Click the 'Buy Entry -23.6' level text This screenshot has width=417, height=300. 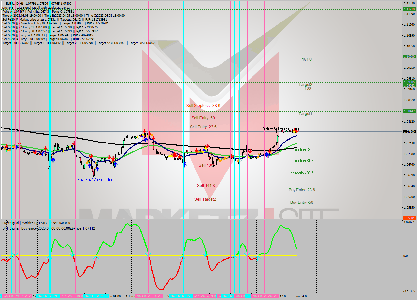tap(302, 190)
